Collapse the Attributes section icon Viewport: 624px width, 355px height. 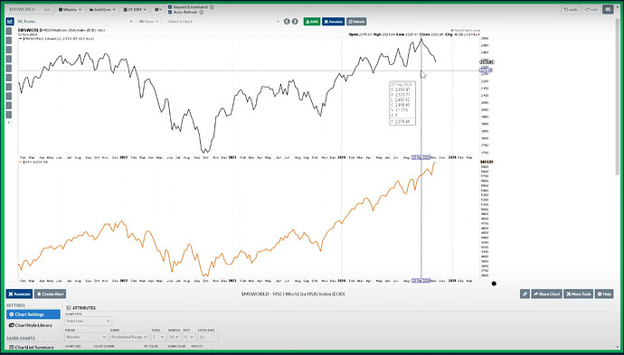(x=69, y=308)
